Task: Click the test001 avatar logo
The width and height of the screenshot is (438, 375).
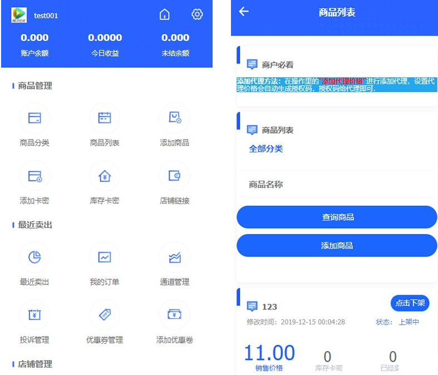Action: coord(19,15)
